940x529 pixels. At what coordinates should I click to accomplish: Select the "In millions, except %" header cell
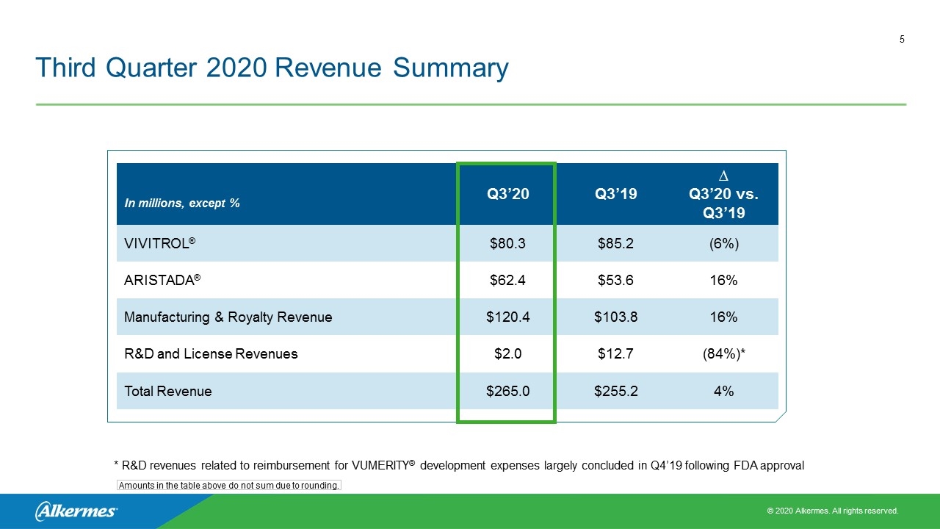point(182,204)
